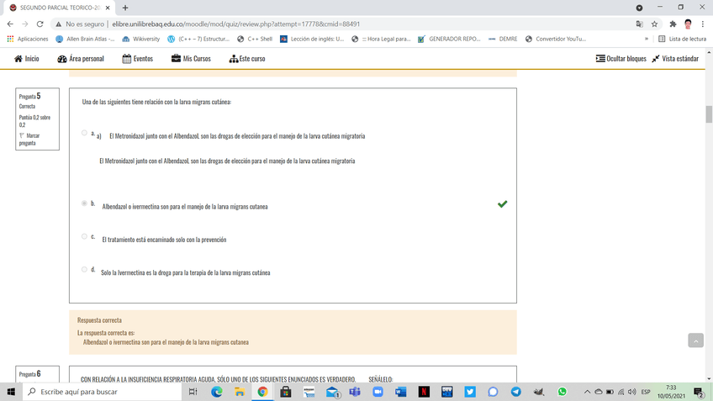Expand the Mis Cursos dropdown
Screen dimensions: 713x401
[192, 59]
